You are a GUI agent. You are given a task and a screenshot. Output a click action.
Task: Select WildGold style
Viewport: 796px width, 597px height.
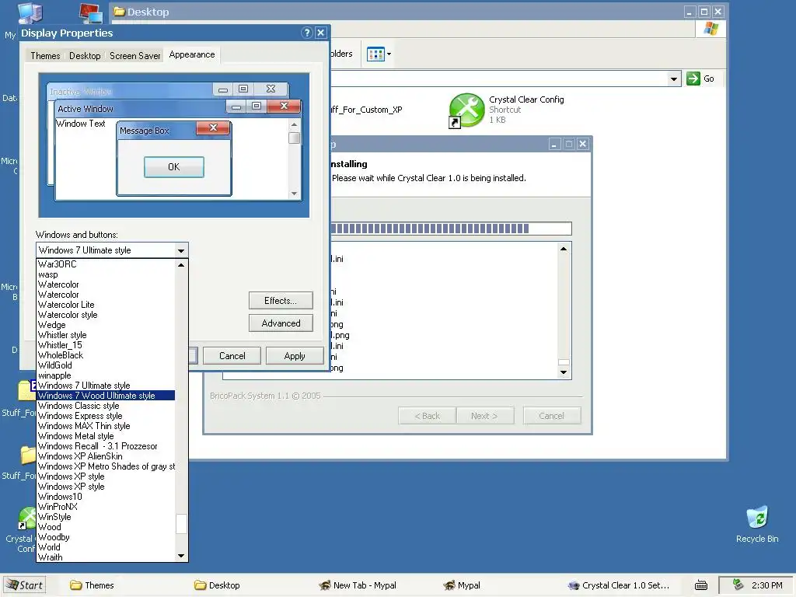pos(106,365)
